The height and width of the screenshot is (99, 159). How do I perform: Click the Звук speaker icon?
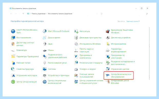(x=45, y=44)
